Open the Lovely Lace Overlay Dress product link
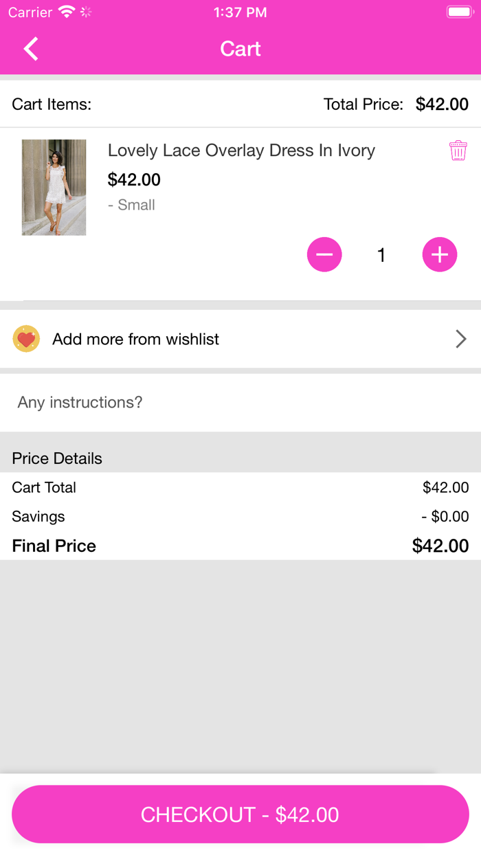This screenshot has height=855, width=481. 241,150
